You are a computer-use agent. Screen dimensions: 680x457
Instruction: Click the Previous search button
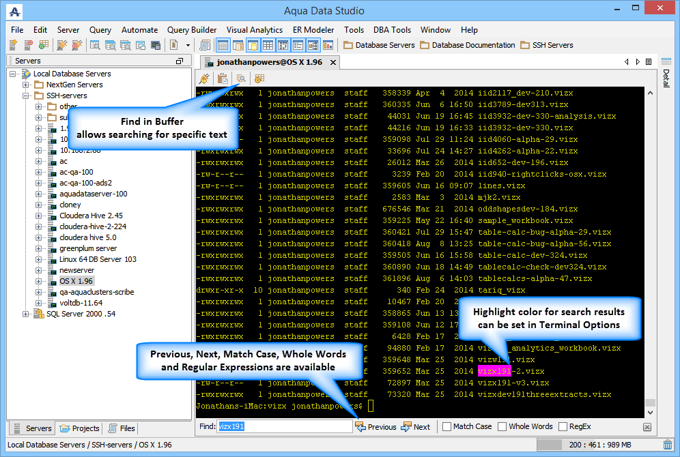[x=376, y=427]
